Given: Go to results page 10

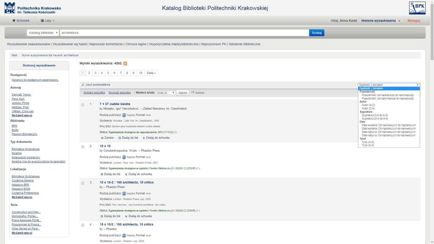Looking at the screenshot, I should pyautogui.click(x=141, y=73).
